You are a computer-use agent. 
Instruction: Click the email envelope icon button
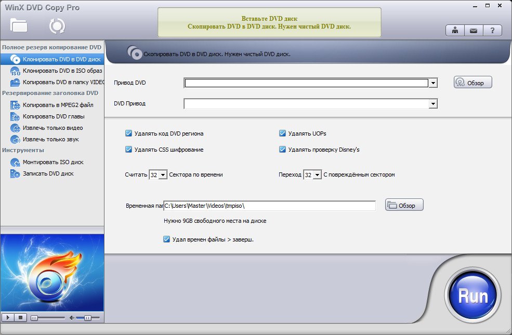474,31
